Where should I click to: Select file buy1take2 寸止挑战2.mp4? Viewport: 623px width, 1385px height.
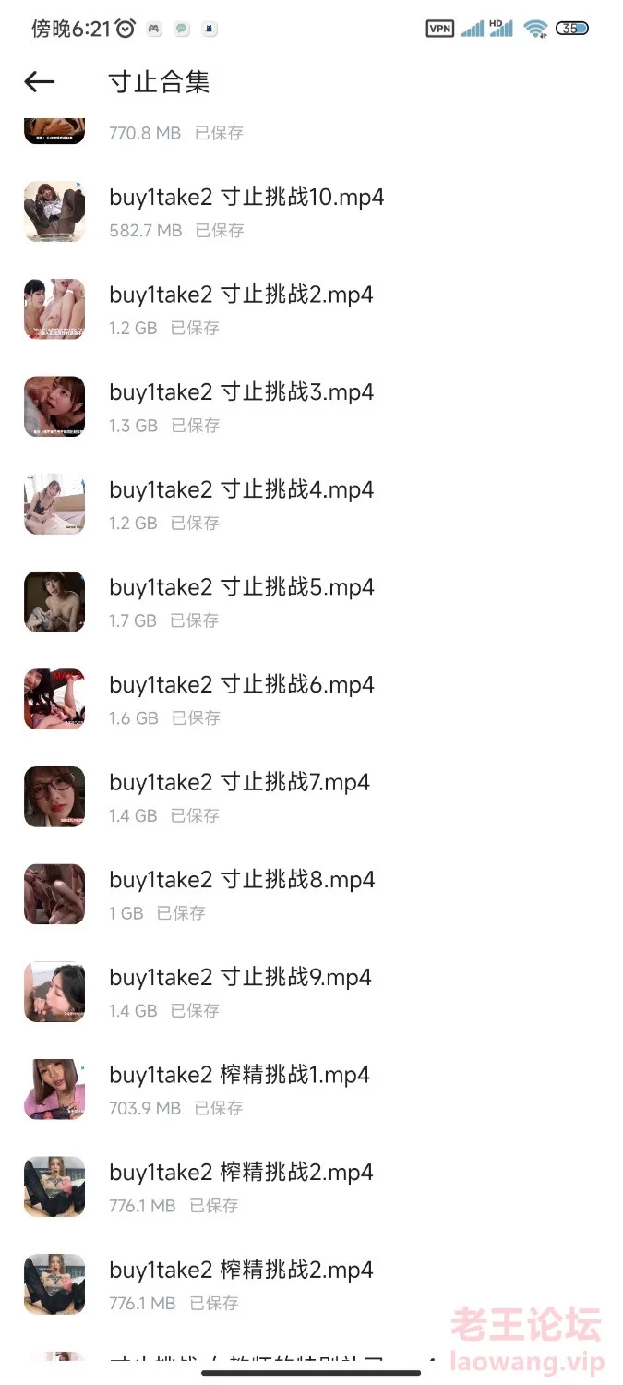click(311, 308)
